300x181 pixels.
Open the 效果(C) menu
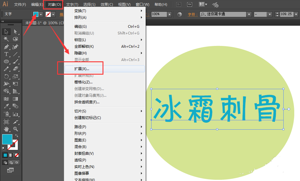107,5
